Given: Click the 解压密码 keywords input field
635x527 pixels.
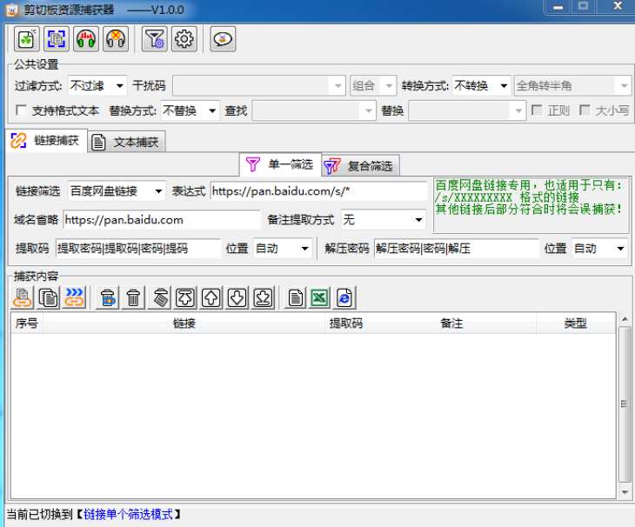Looking at the screenshot, I should click(457, 248).
